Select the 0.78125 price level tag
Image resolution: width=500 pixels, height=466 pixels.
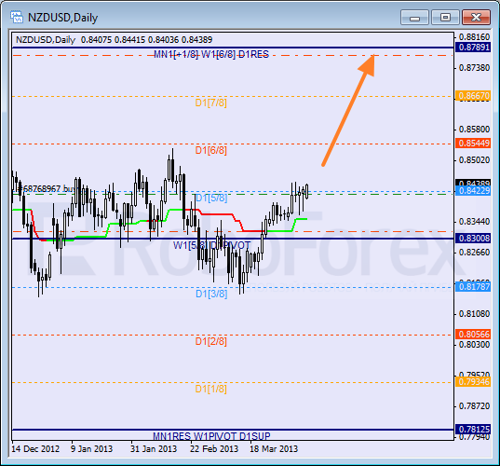pos(473,430)
